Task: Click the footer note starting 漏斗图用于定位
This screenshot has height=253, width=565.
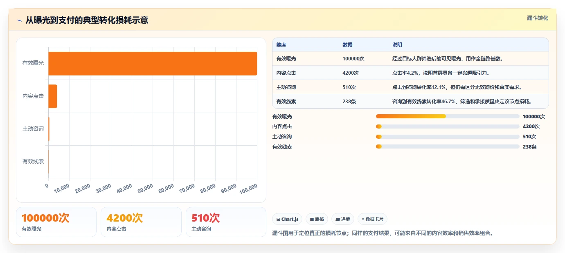Action: click(383, 233)
